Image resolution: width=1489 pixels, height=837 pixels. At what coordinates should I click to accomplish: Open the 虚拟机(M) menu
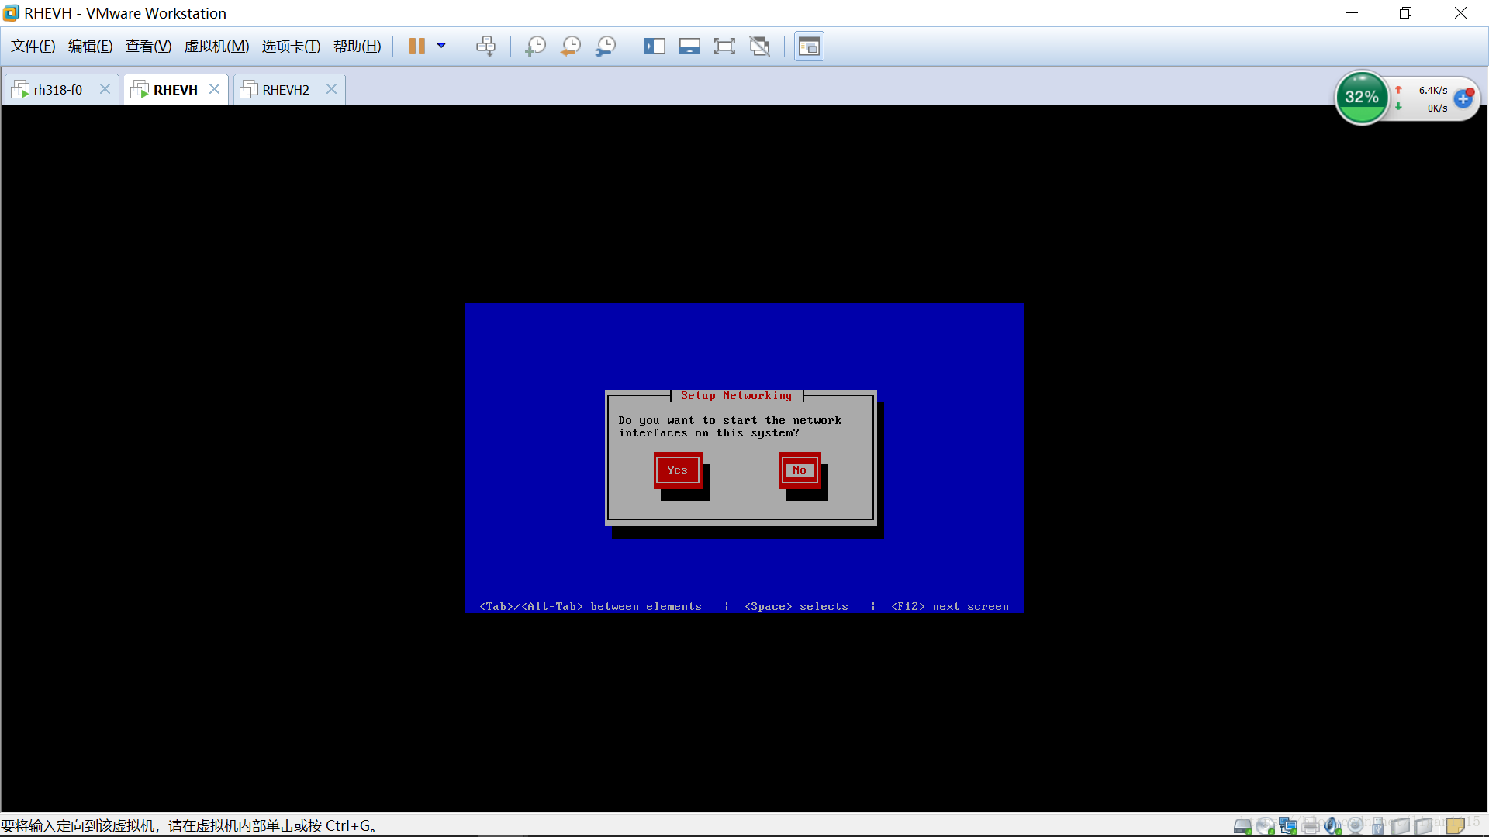pos(216,46)
